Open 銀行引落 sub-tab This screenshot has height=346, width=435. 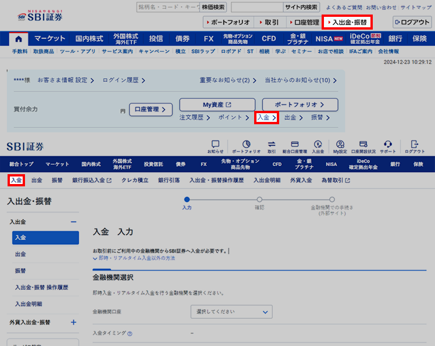(169, 181)
